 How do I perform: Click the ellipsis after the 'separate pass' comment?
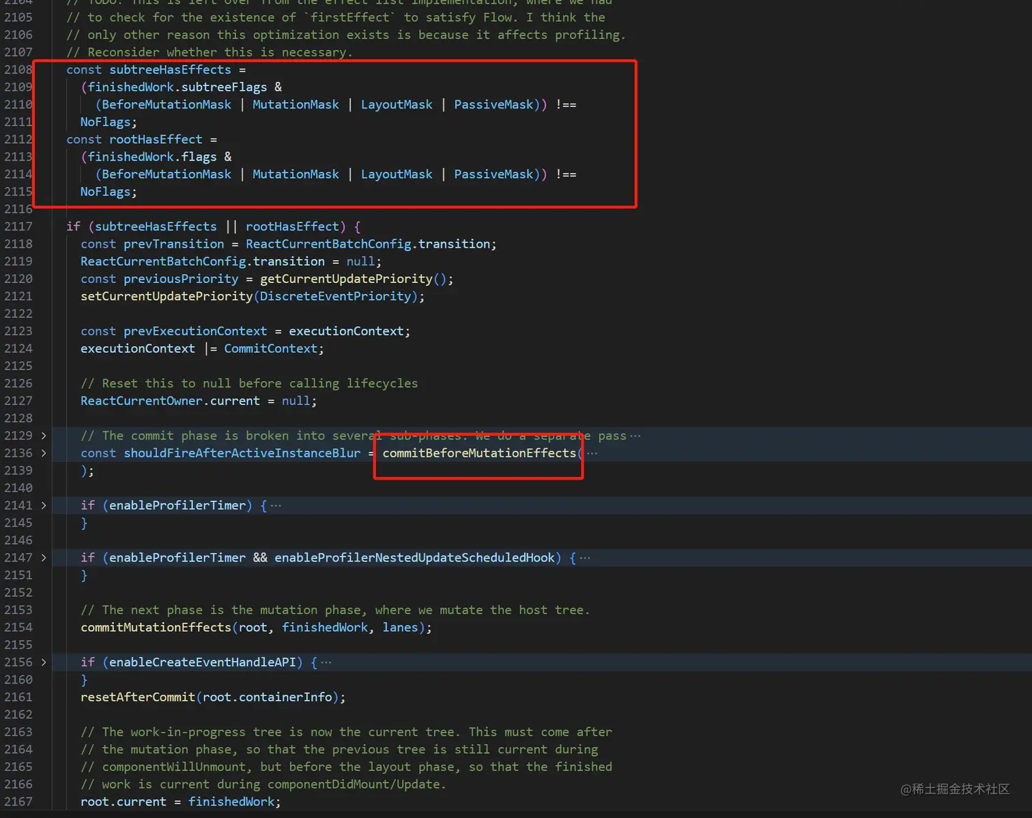635,436
